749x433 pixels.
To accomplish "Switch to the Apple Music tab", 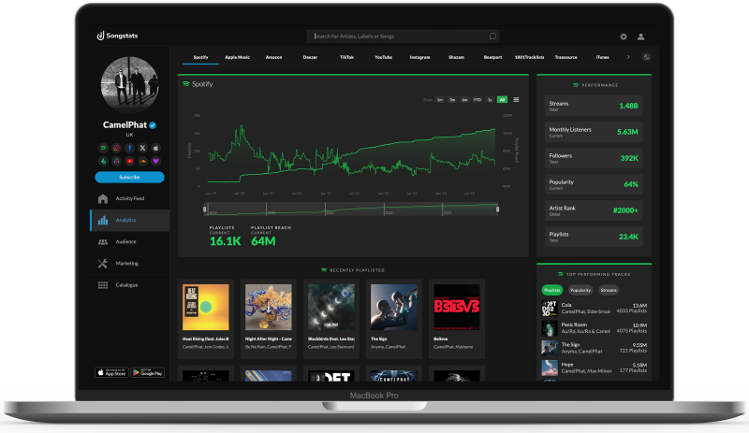I will [x=238, y=57].
